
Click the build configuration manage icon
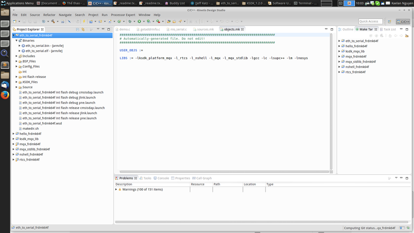pos(44,22)
